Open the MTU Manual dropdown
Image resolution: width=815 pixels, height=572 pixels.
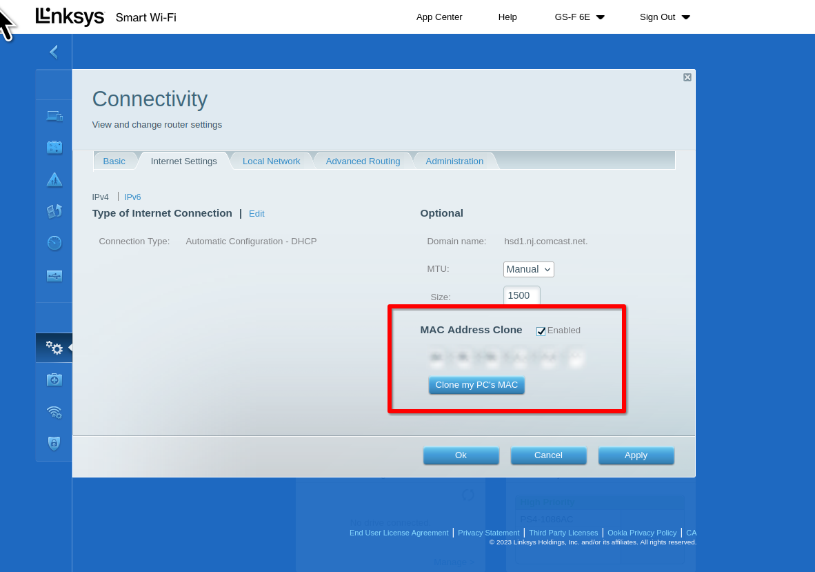pos(529,269)
